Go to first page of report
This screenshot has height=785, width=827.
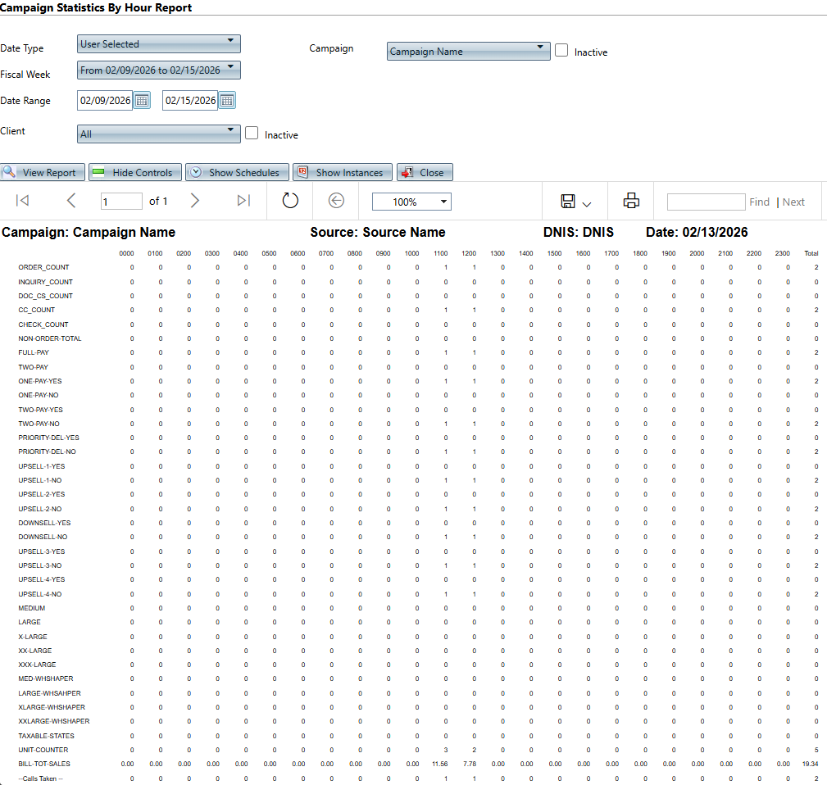click(23, 201)
